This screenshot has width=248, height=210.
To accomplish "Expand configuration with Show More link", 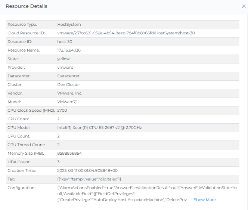I will [x=205, y=200].
